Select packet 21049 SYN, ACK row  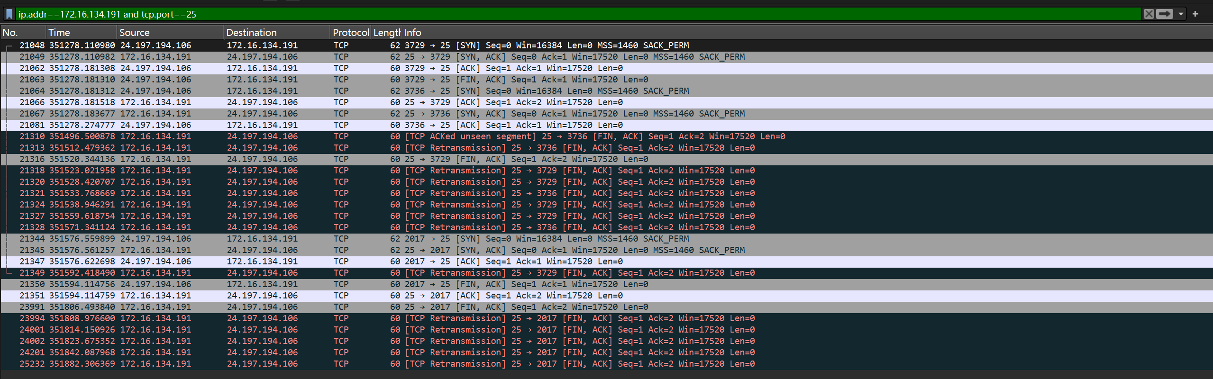606,57
